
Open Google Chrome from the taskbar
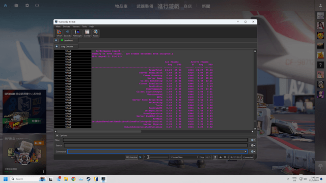(x=73, y=179)
